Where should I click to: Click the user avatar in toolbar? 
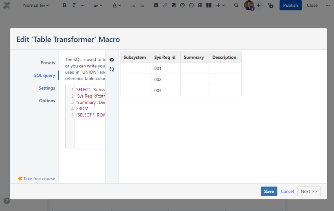pos(249,5)
